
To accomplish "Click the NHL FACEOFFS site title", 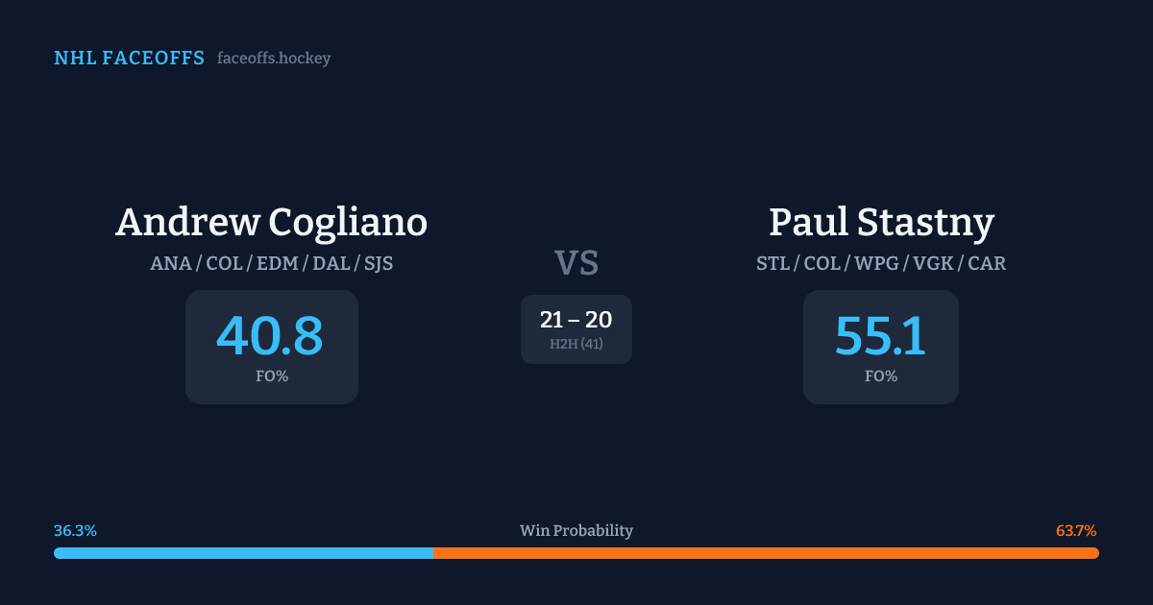I will tap(129, 59).
